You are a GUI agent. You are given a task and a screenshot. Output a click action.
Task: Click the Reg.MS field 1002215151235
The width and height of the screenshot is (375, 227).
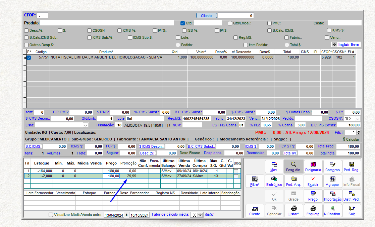(x=197, y=118)
